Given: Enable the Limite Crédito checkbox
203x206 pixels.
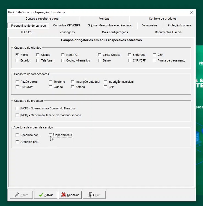Looking at the screenshot, I should [100, 55].
